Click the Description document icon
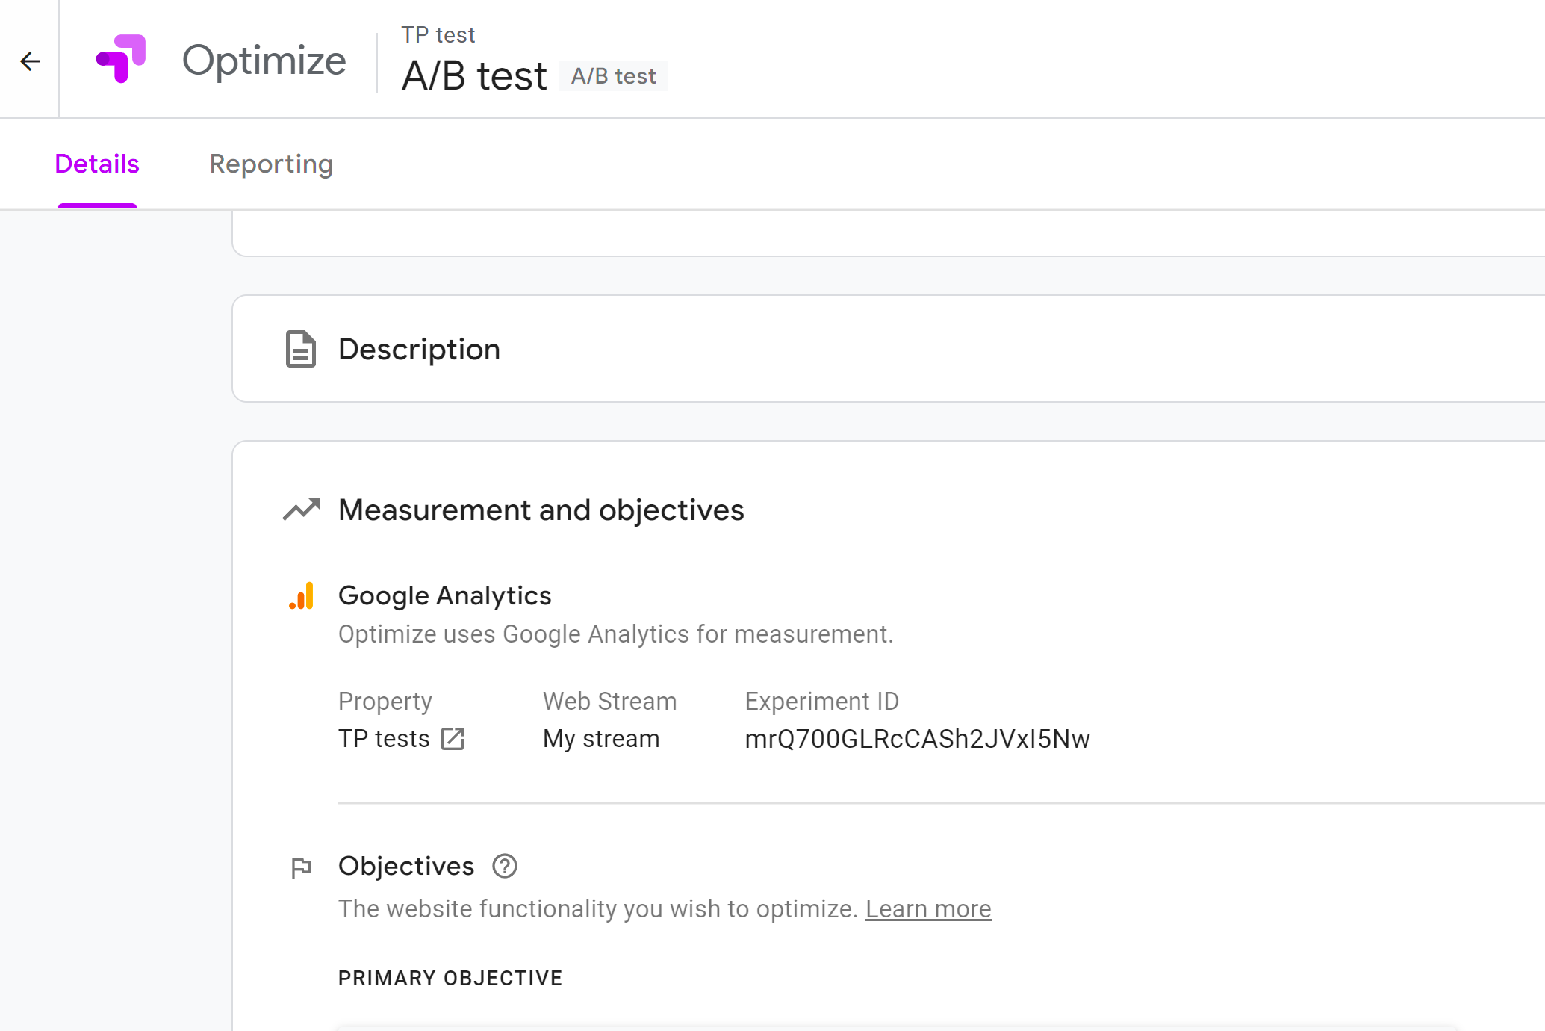1545x1031 pixels. tap(301, 349)
